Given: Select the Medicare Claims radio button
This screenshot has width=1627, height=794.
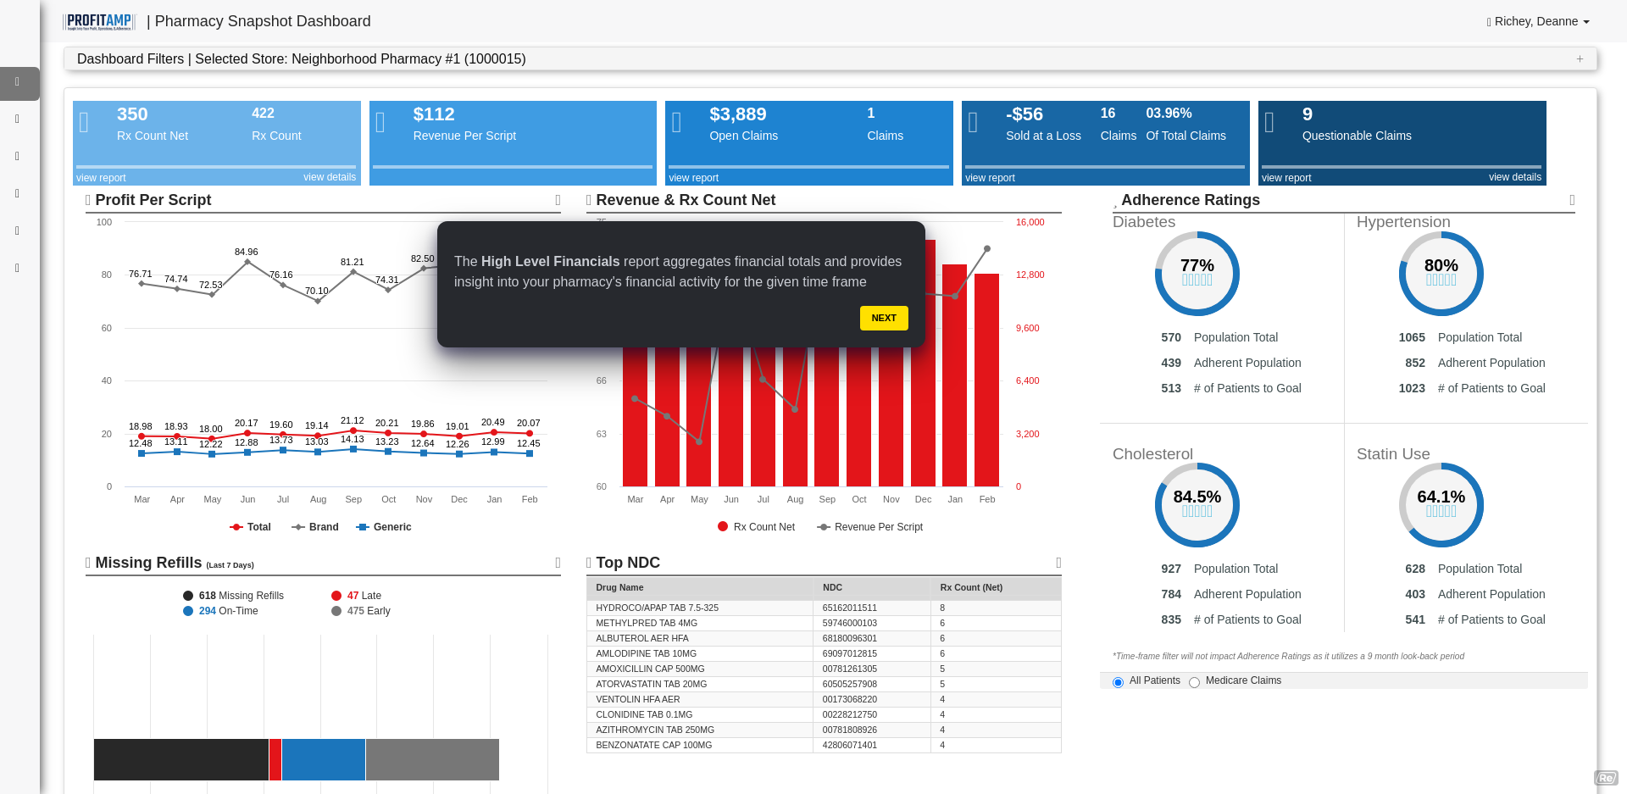Looking at the screenshot, I should 1195,682.
